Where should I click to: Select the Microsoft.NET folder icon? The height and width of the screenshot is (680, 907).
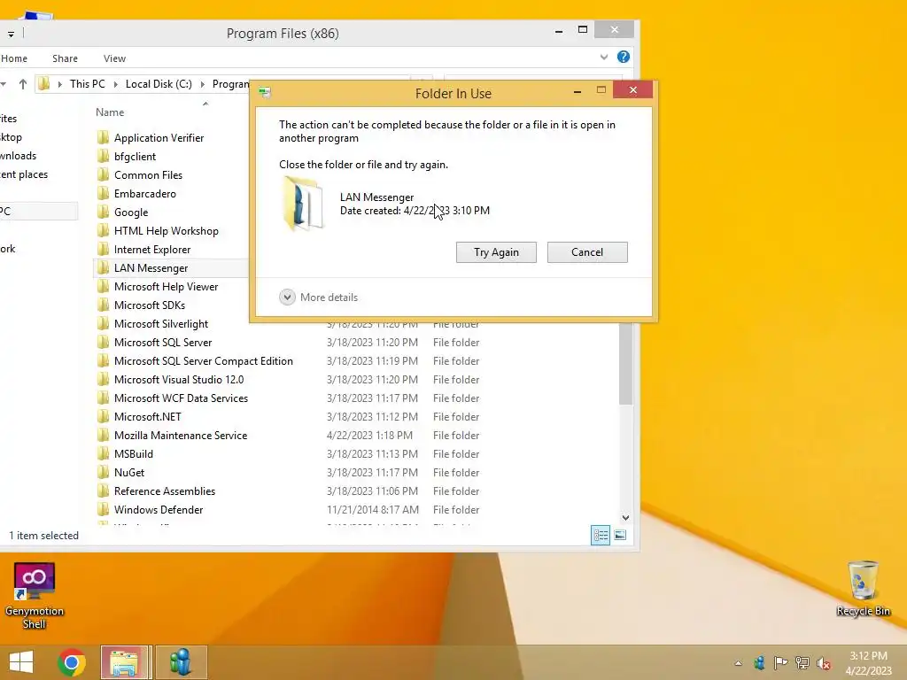click(x=103, y=416)
